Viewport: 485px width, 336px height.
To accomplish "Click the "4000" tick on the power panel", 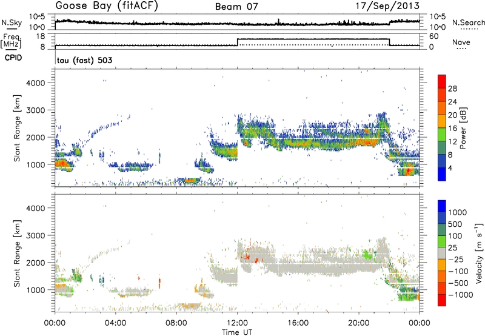I will 36,83.
